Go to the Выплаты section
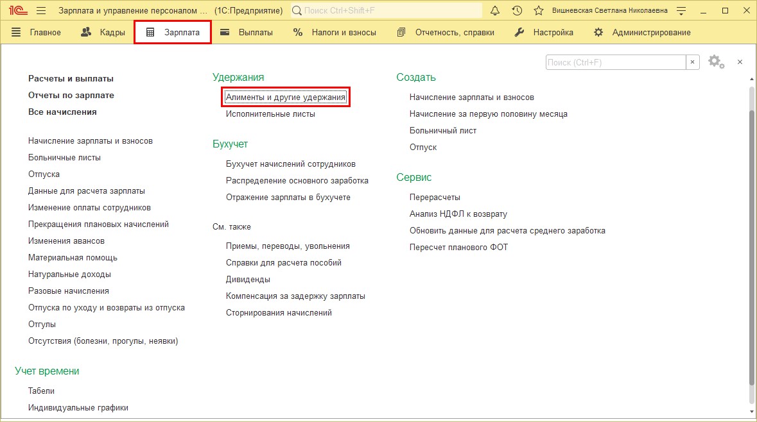The width and height of the screenshot is (757, 422). tap(247, 32)
